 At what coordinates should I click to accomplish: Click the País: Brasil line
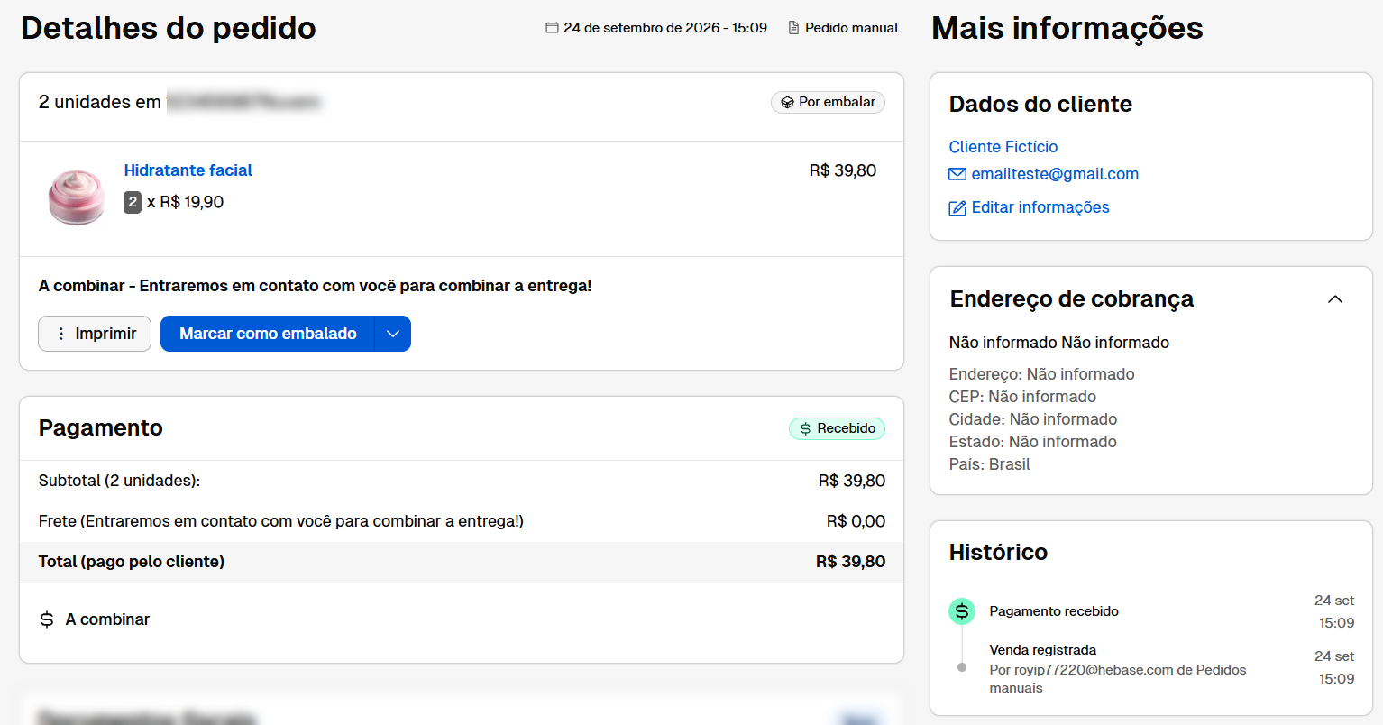(x=989, y=464)
